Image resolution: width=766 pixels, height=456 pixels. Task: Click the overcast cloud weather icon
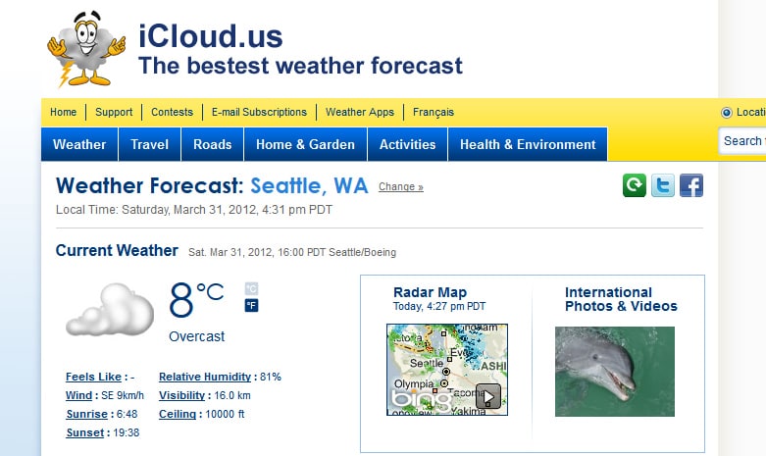point(110,310)
